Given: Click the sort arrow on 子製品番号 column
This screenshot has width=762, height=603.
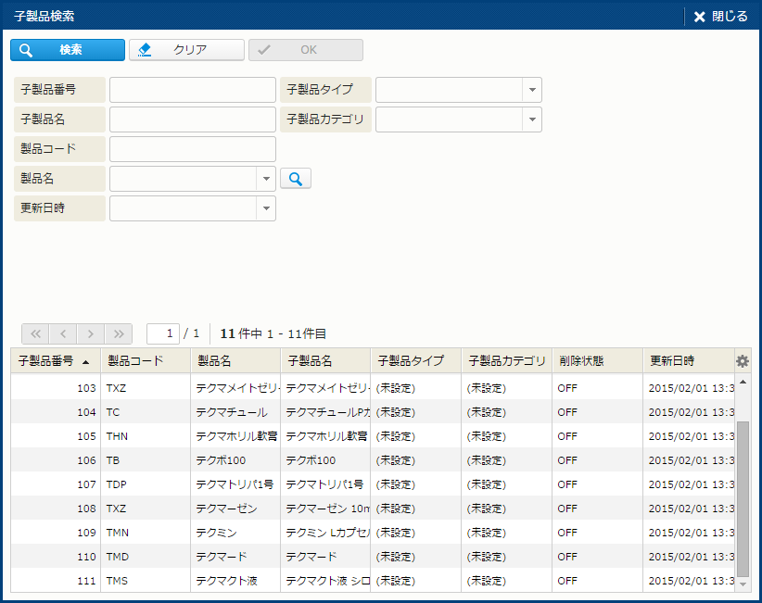Looking at the screenshot, I should (x=86, y=362).
